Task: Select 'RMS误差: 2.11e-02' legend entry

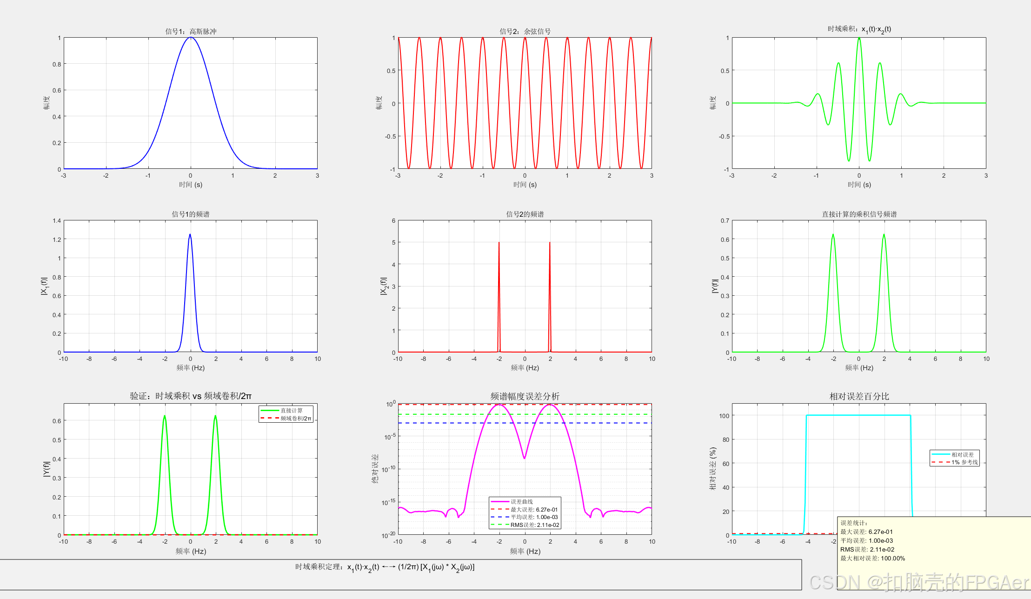Action: (x=534, y=525)
